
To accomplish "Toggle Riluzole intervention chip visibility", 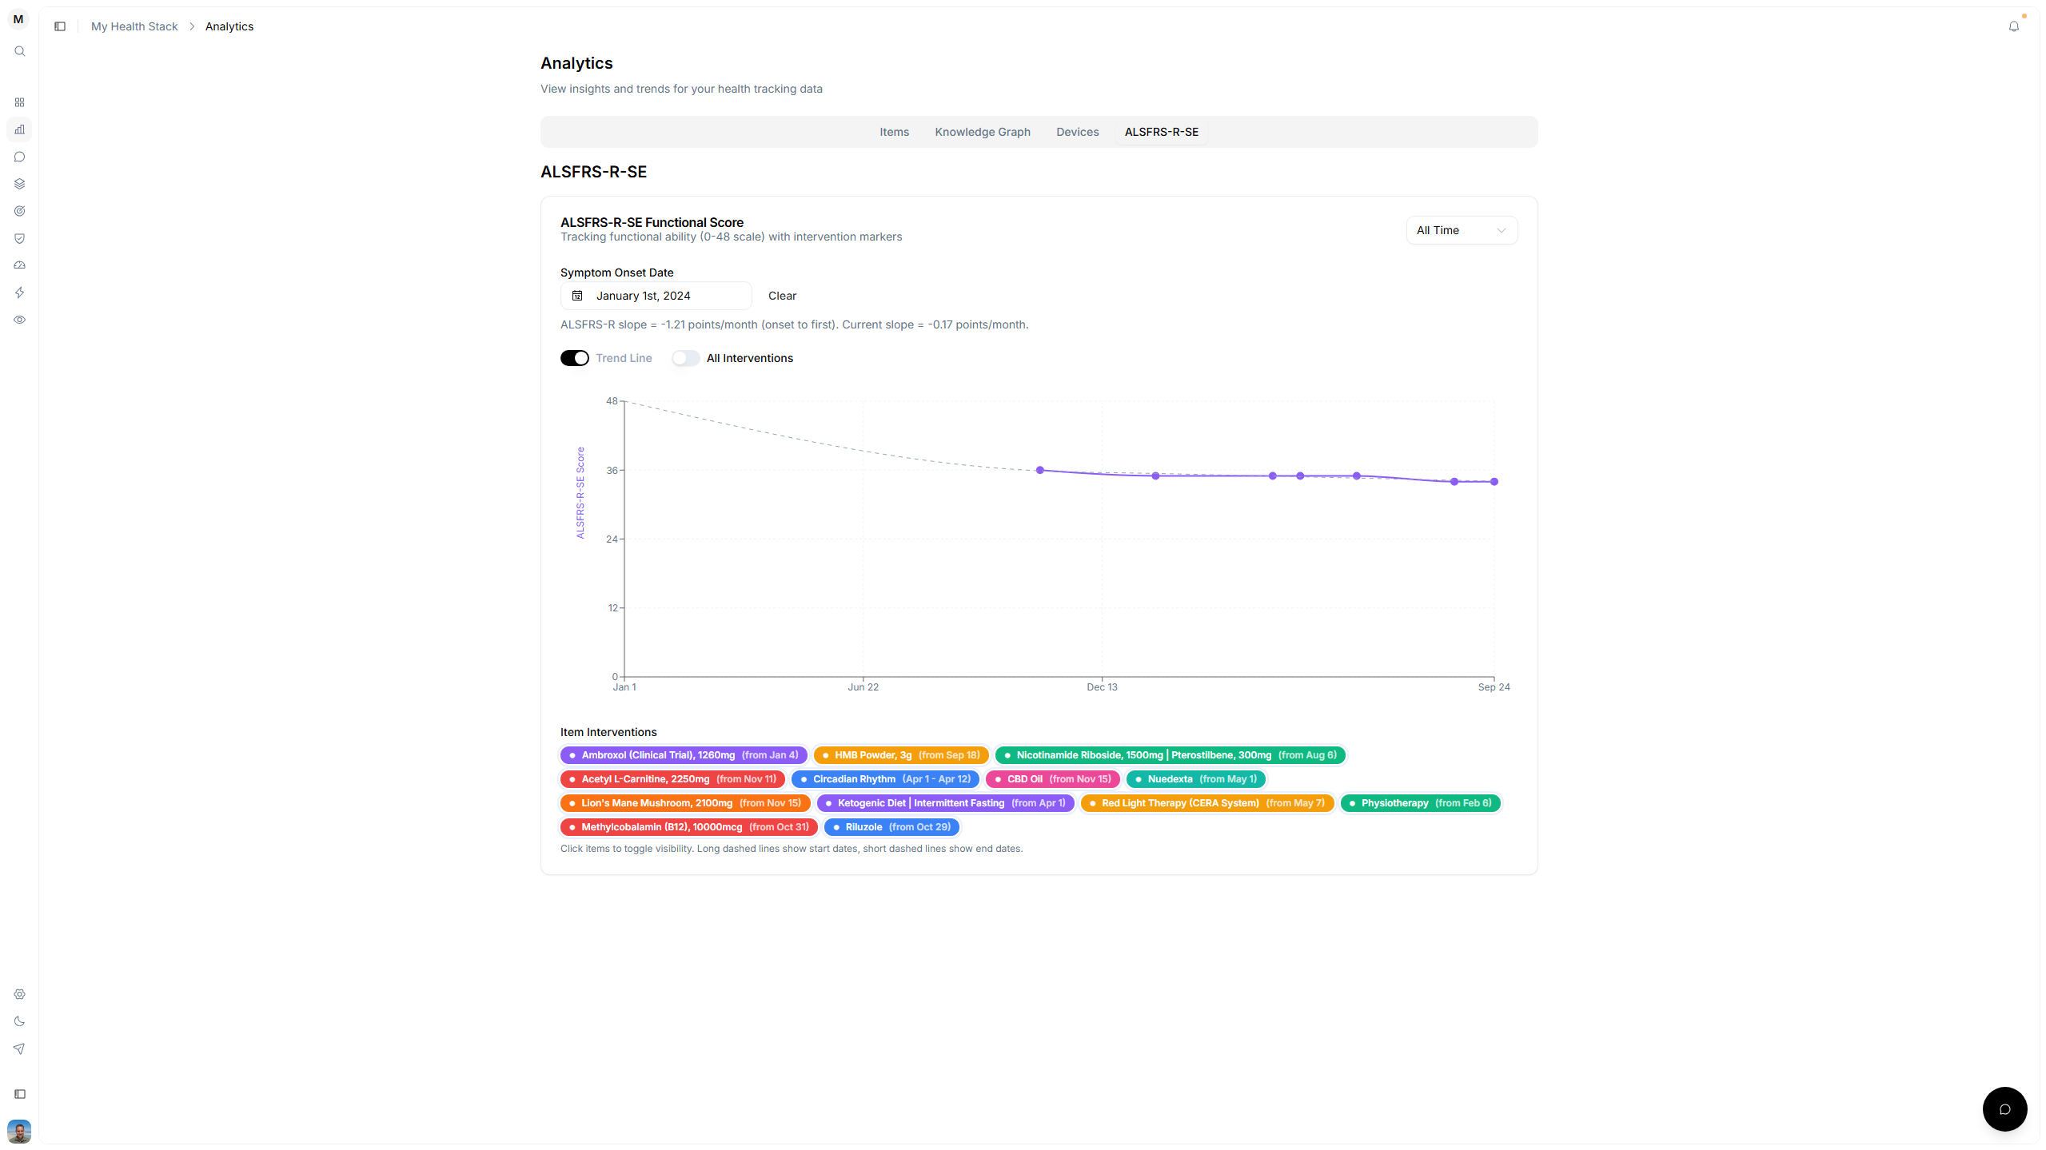I will [x=891, y=827].
